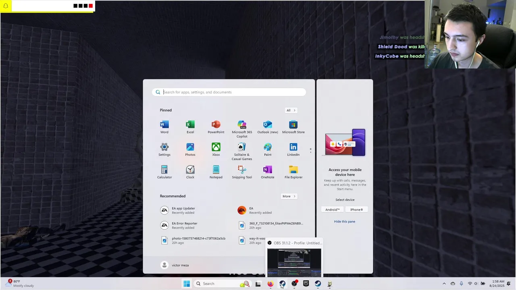This screenshot has height=290, width=516.
Task: Open the Wi-Fi network tray icon
Action: click(x=470, y=284)
